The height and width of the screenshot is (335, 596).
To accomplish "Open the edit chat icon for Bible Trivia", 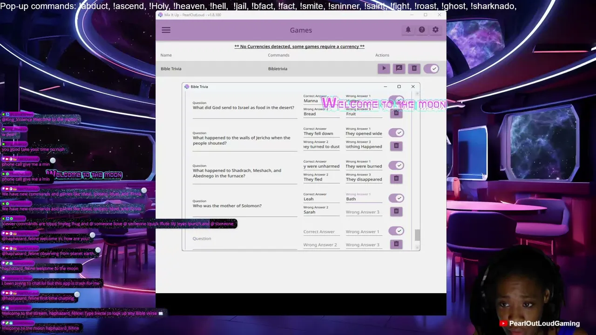I will [399, 68].
